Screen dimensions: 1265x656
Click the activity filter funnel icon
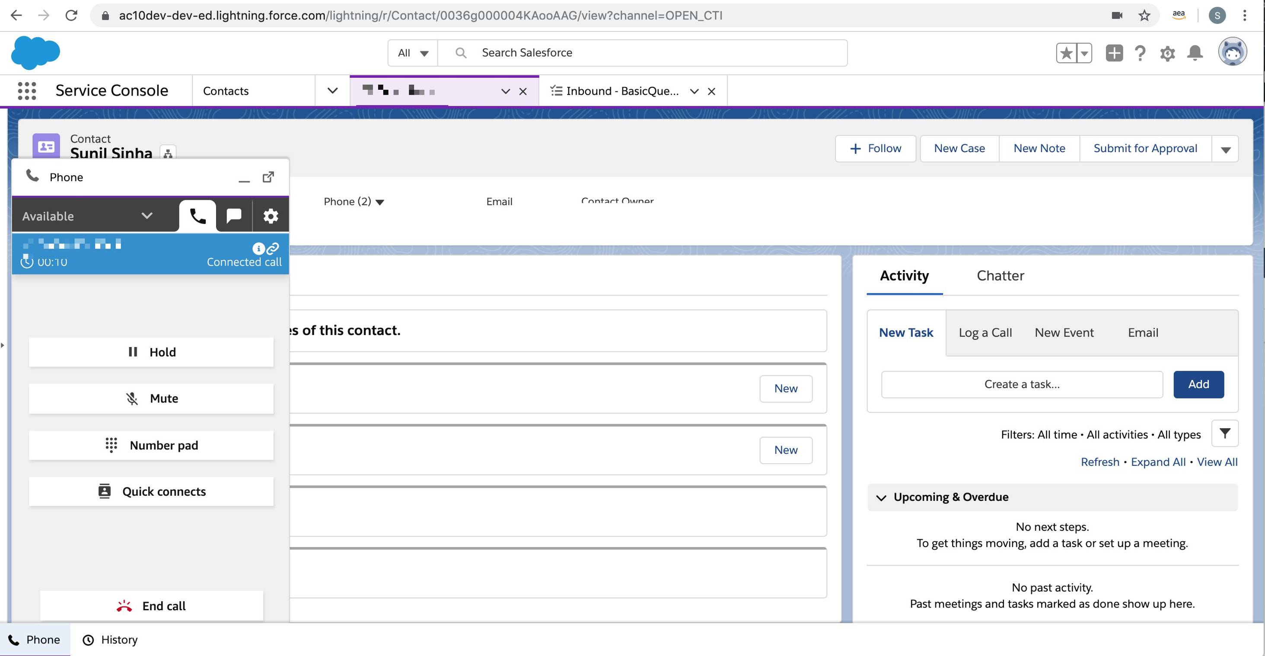(x=1225, y=433)
